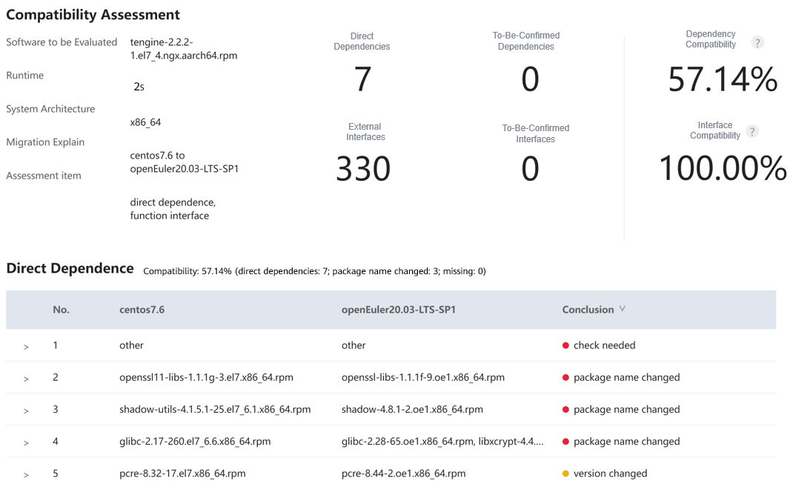Expand row 5 pcre details

click(26, 474)
